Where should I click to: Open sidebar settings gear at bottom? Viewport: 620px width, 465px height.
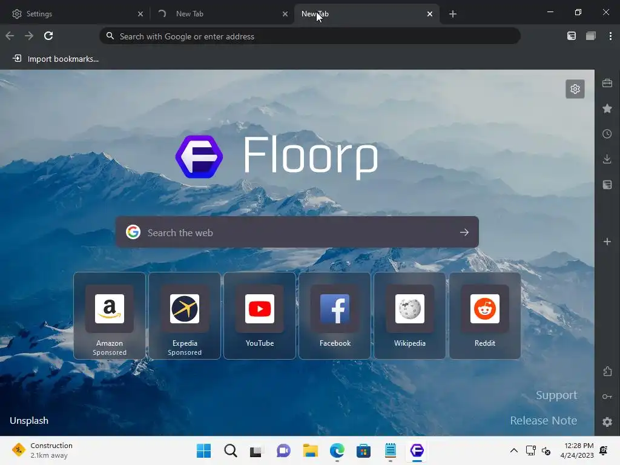click(x=607, y=422)
